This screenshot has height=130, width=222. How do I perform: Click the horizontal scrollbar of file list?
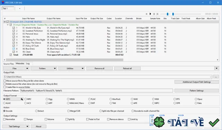tap(65, 60)
